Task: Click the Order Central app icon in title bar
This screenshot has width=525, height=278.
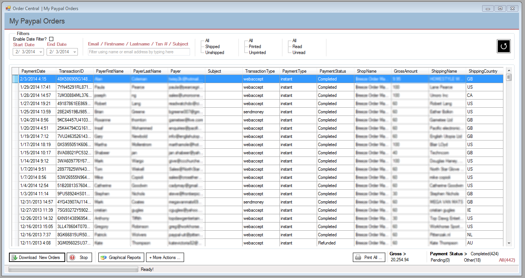Action: [8, 8]
